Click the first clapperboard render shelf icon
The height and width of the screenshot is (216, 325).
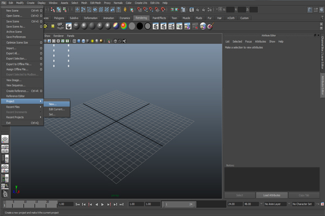click(155, 26)
